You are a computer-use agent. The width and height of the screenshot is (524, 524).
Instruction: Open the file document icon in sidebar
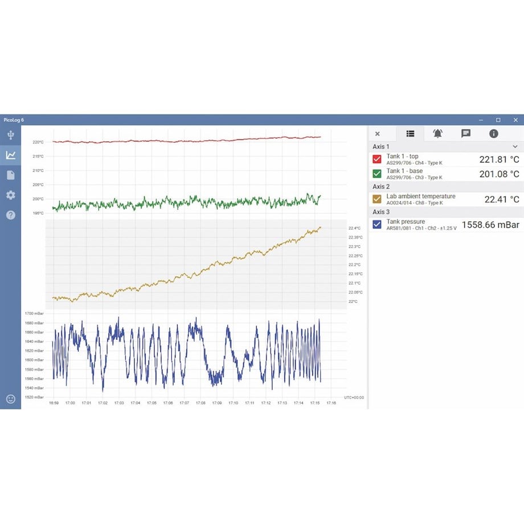11,175
